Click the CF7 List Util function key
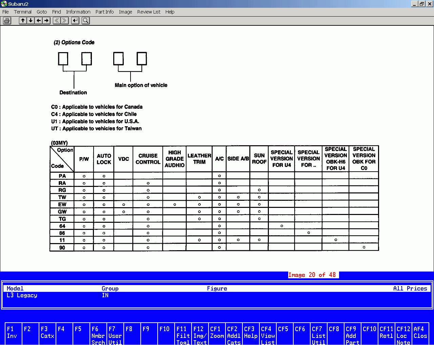 point(319,334)
